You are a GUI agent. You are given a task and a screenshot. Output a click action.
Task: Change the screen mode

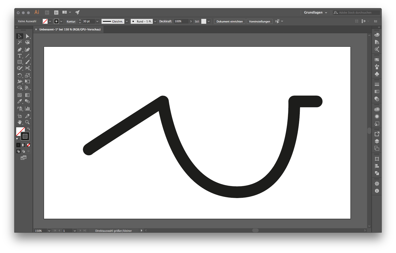point(24,158)
